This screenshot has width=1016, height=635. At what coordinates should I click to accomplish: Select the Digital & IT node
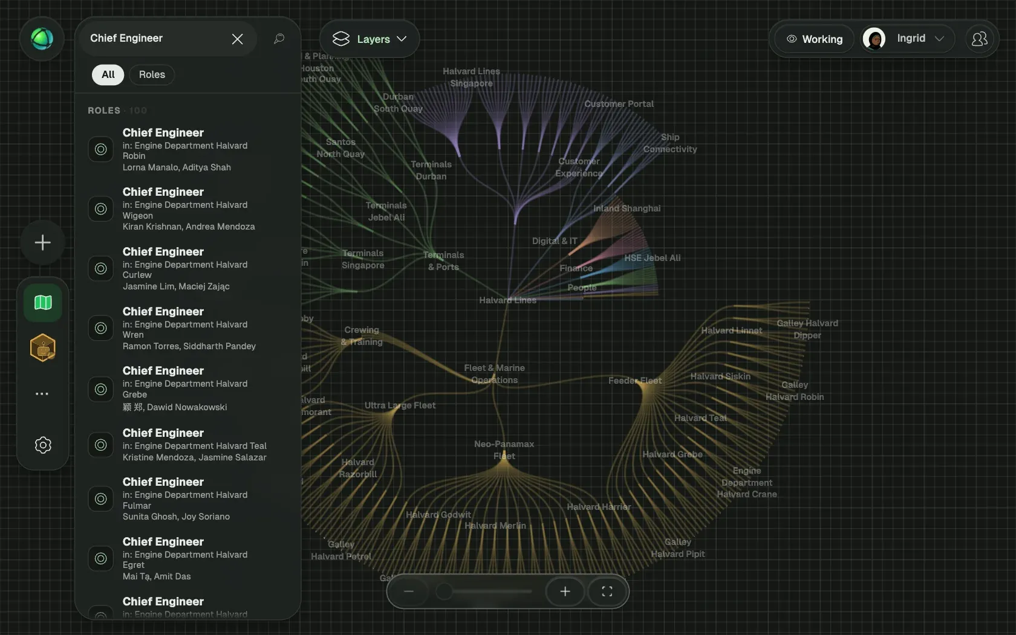click(555, 240)
